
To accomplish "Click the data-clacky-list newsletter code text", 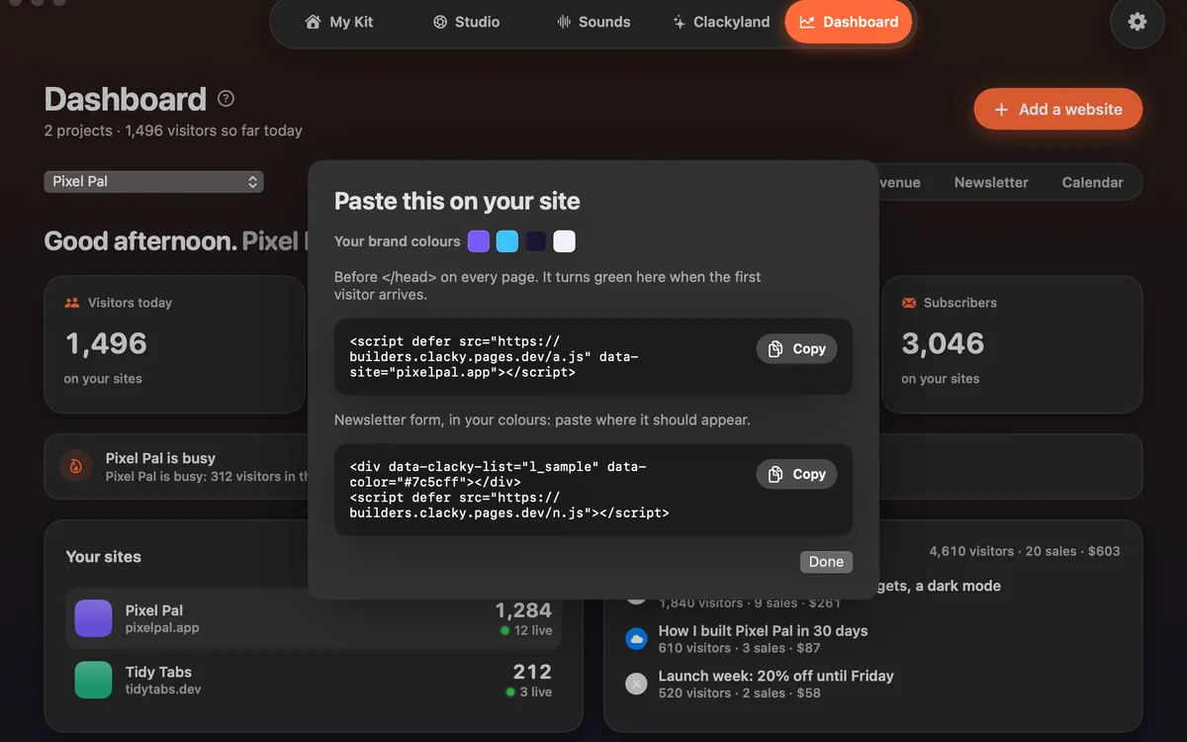I will 509,490.
